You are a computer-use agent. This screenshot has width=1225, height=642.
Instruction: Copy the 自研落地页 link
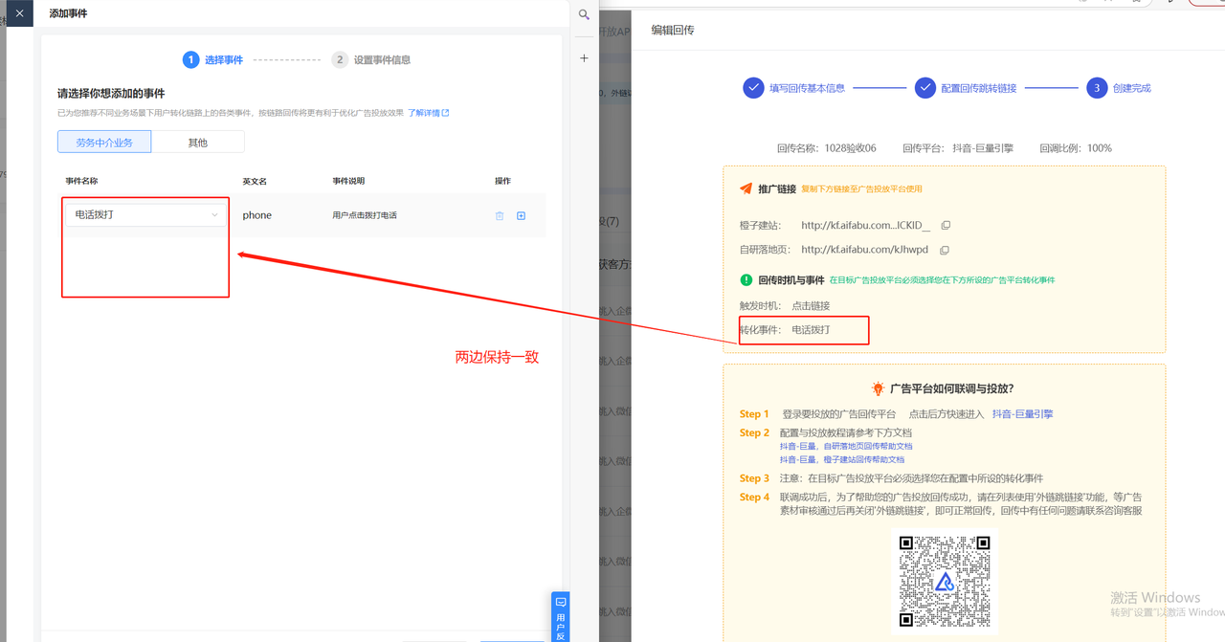point(944,251)
